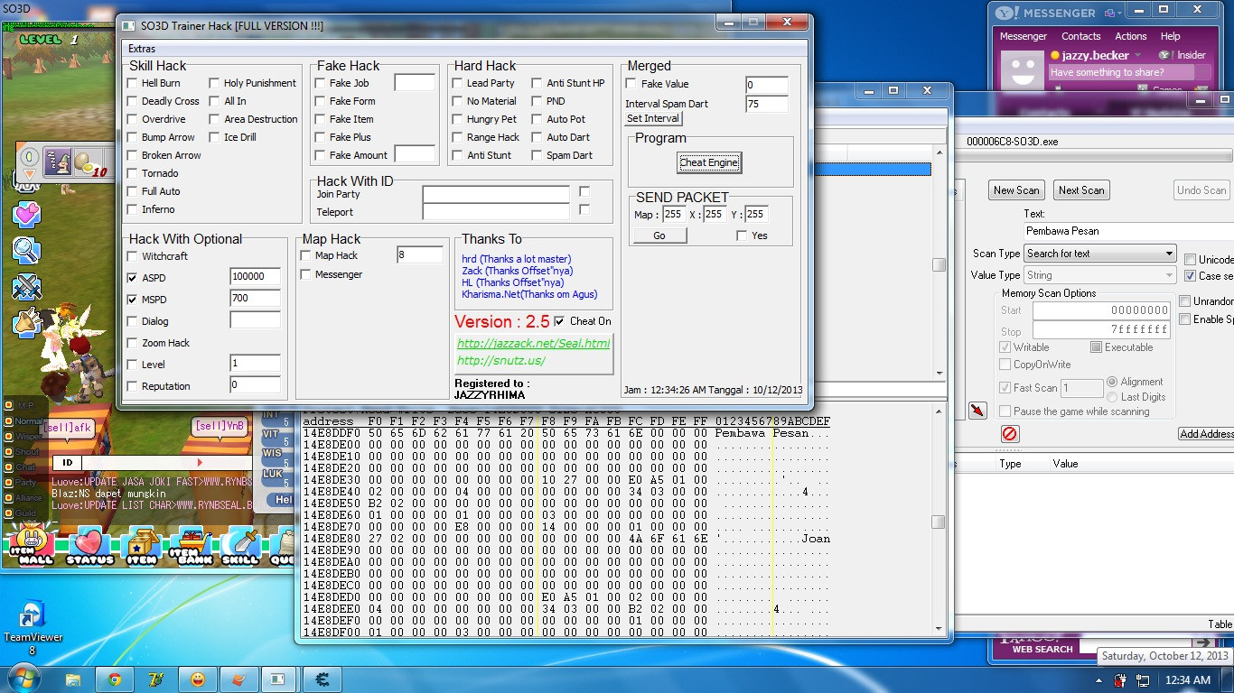
Task: Click the Go button in Send Packet
Action: (x=659, y=236)
